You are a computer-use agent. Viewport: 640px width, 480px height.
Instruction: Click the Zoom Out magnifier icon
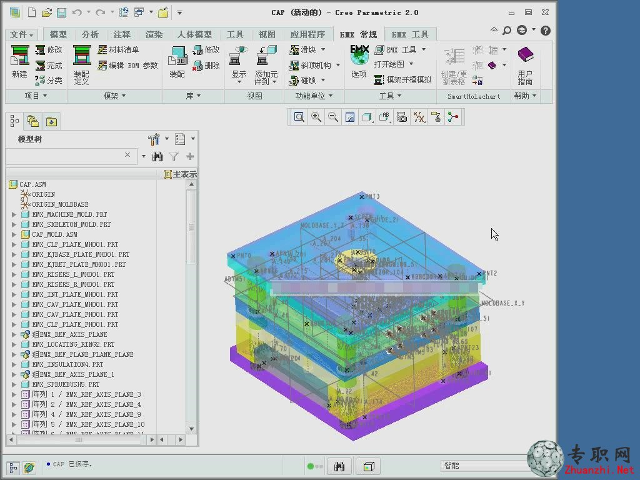click(333, 117)
